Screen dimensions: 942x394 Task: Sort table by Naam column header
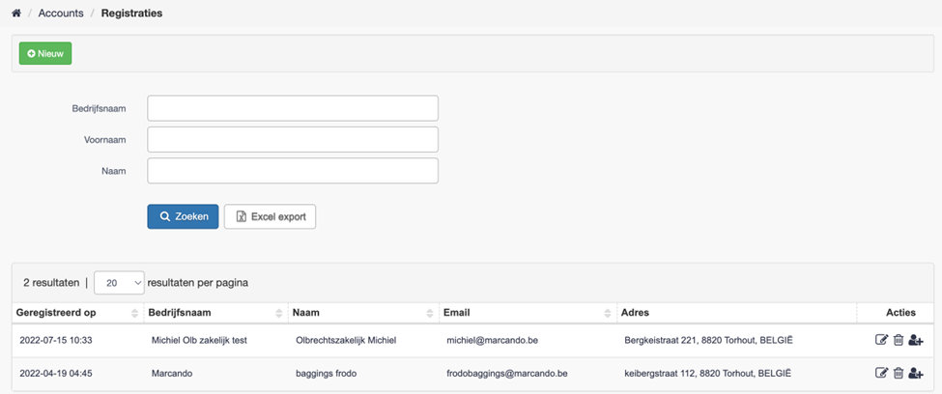pyautogui.click(x=363, y=312)
